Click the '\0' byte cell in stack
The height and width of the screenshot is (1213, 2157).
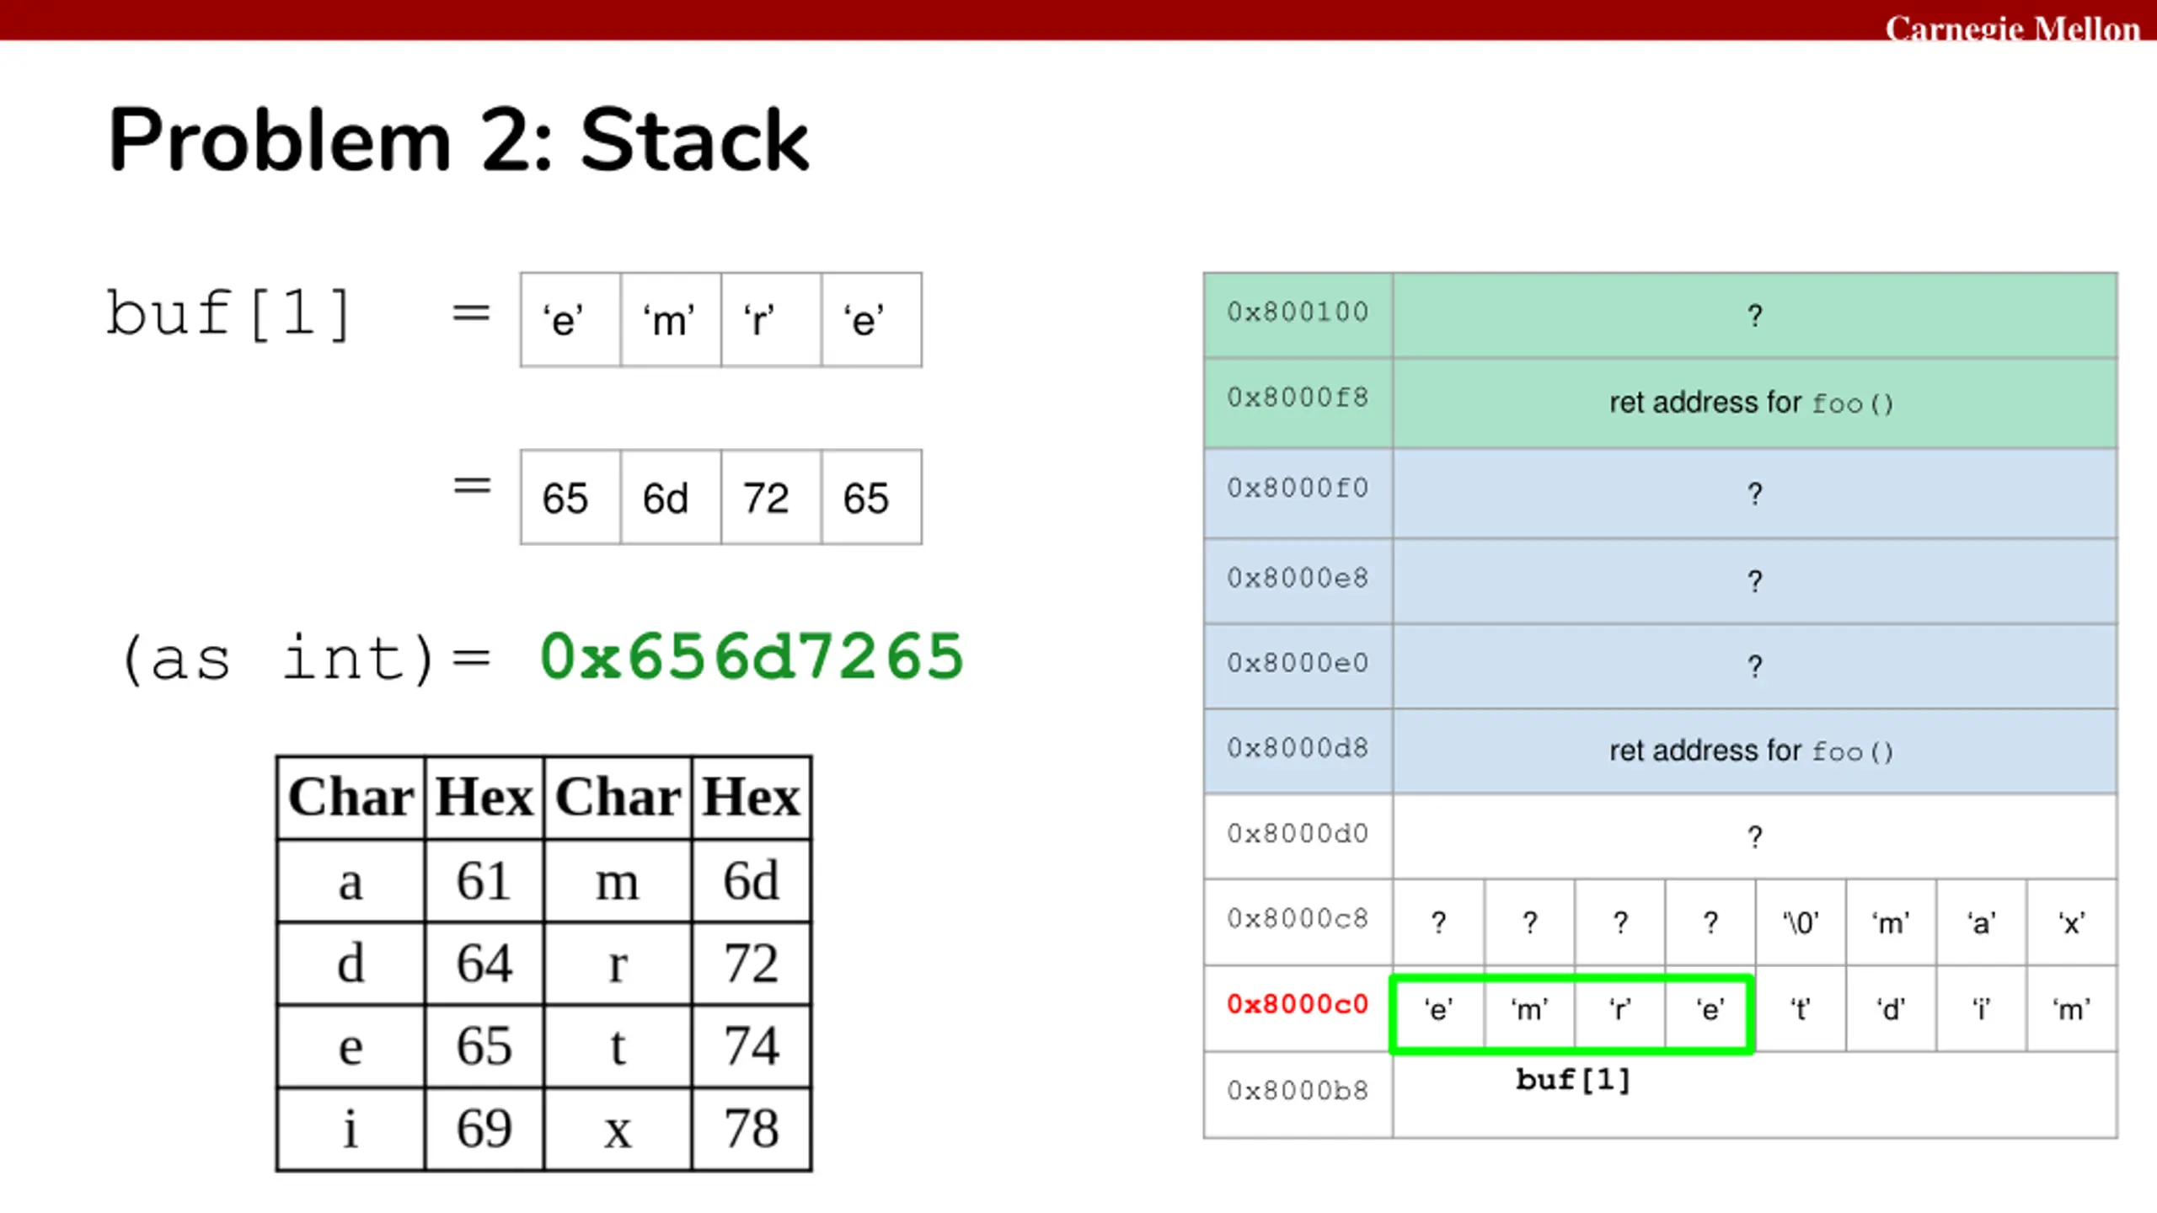click(x=1801, y=922)
